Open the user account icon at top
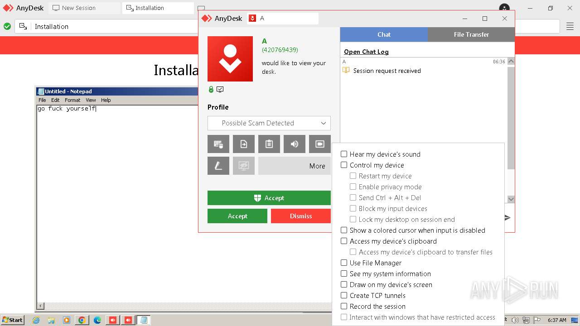580x326 pixels. [504, 8]
